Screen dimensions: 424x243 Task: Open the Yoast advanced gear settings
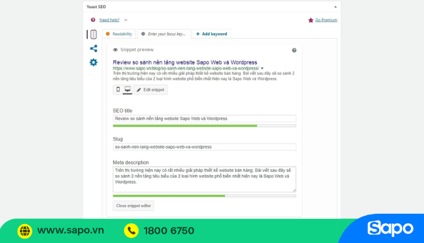[x=94, y=62]
